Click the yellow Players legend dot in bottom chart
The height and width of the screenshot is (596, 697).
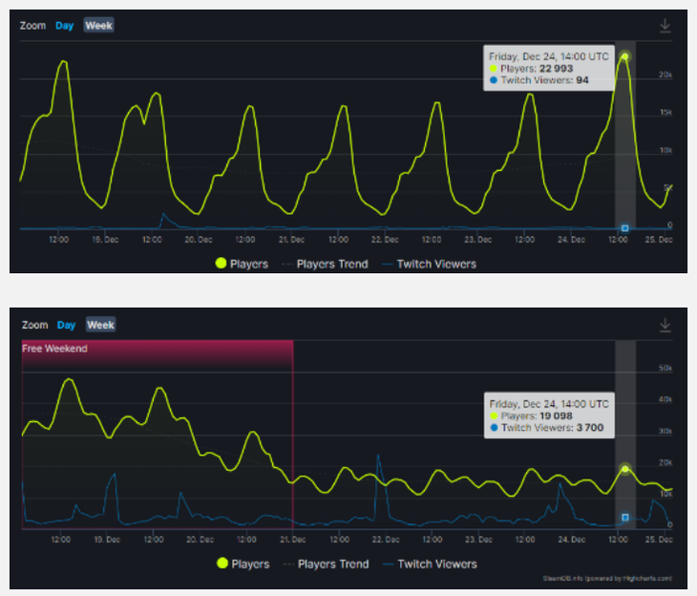(222, 564)
